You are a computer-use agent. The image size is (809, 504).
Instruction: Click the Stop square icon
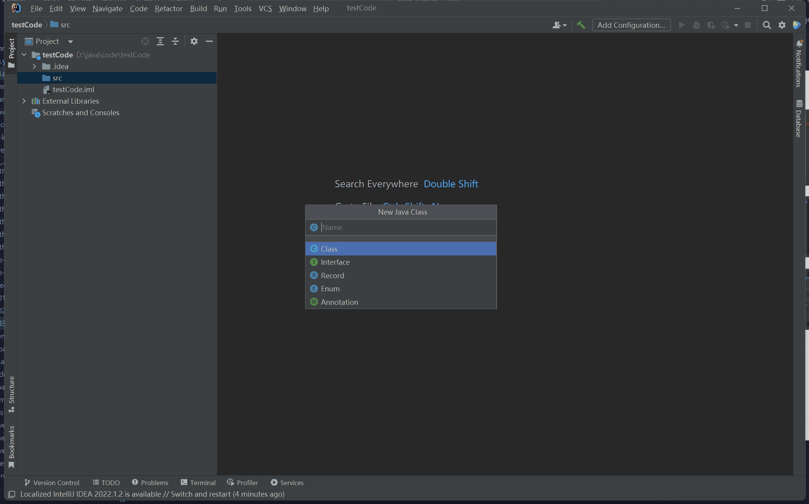pos(748,25)
